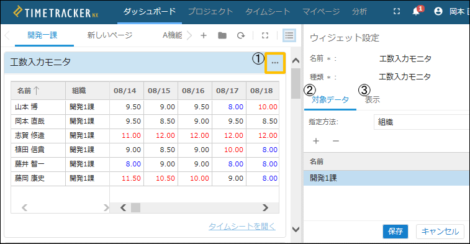
Task: Open notifications bell icon
Action: [416, 11]
